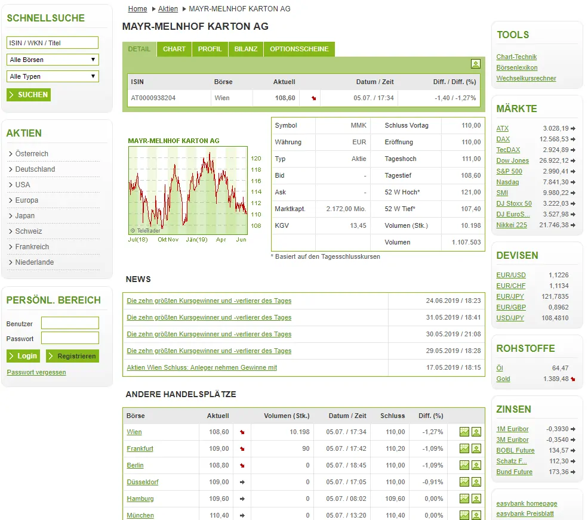Image resolution: width=588 pixels, height=520 pixels.
Task: Open the chart icon in the Düsseldorf row
Action: pyautogui.click(x=464, y=482)
